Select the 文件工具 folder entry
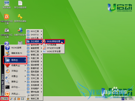The height and width of the screenshot is (101, 135). click(35, 78)
